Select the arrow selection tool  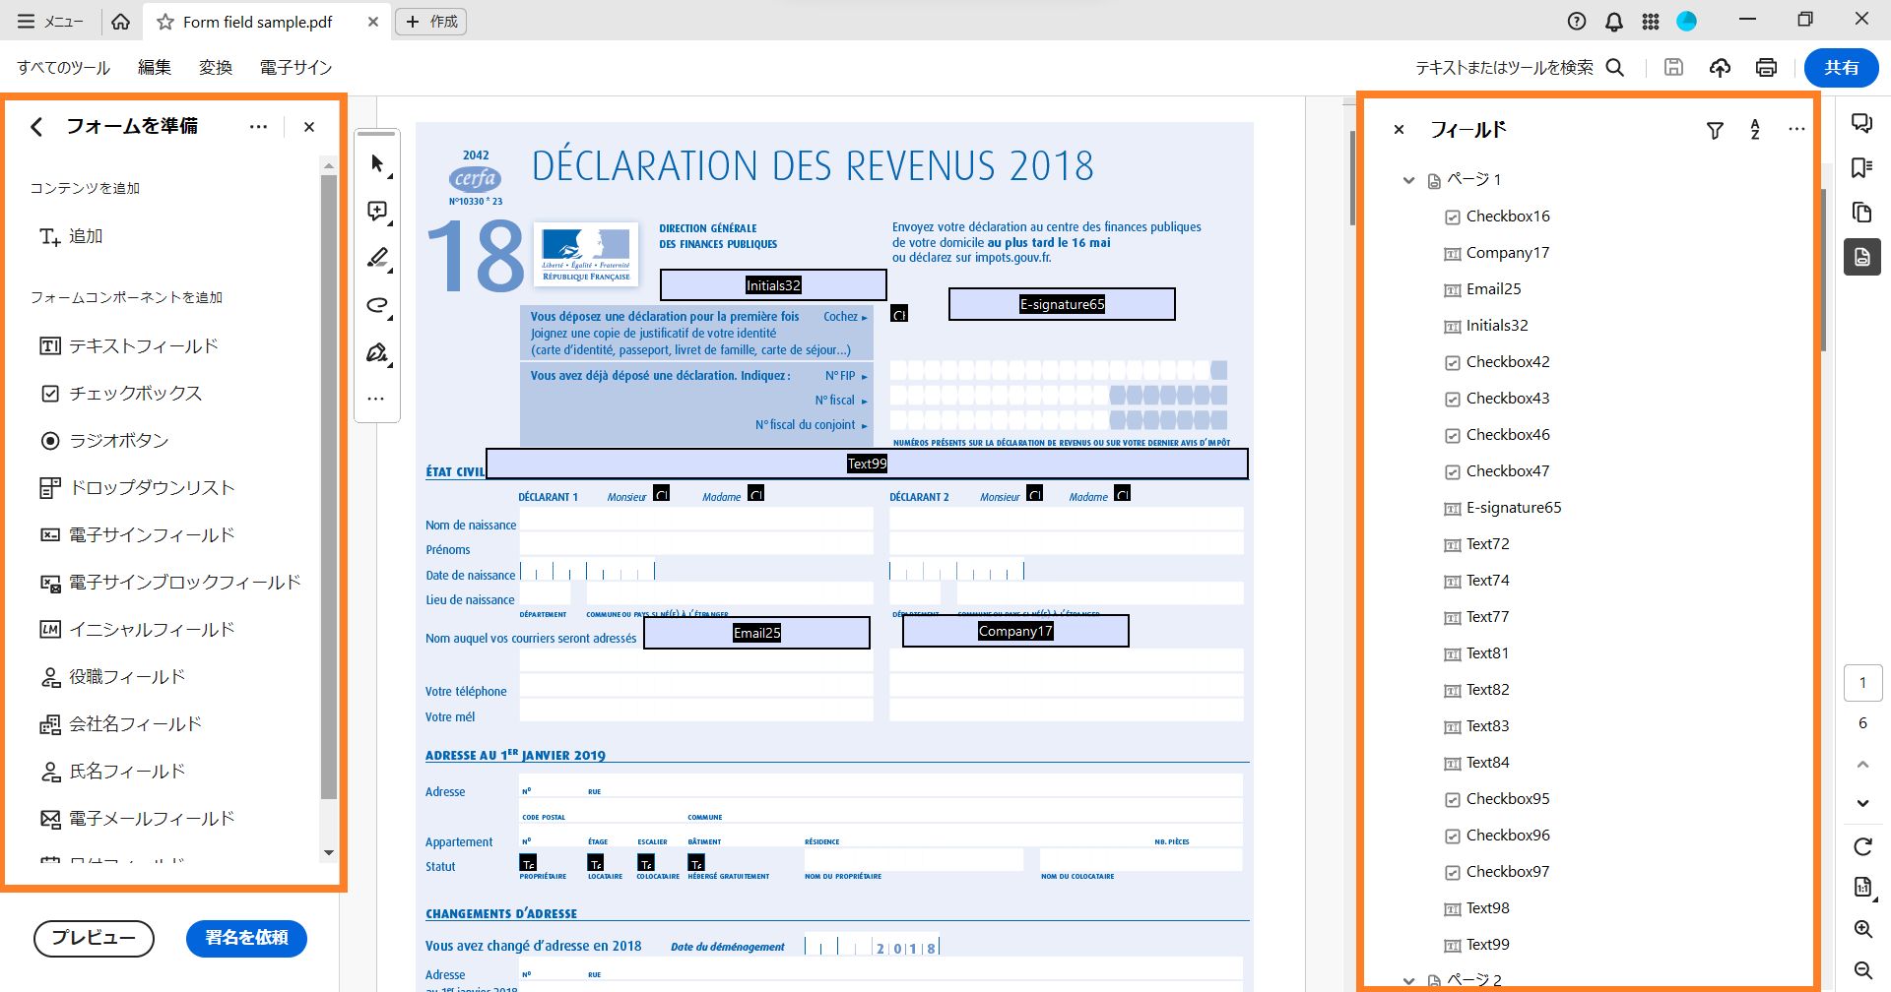377,163
